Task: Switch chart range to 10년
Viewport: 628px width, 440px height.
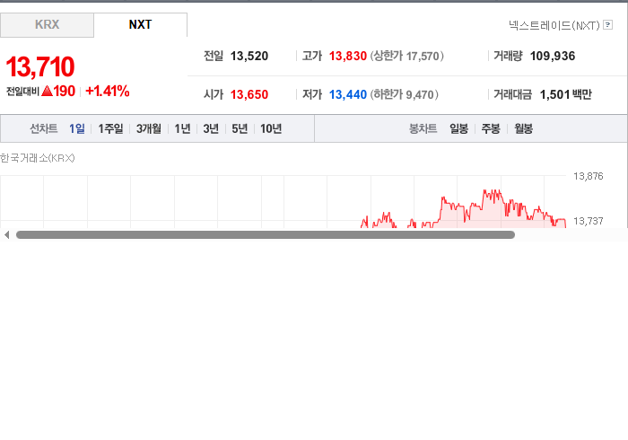Action: click(x=271, y=128)
